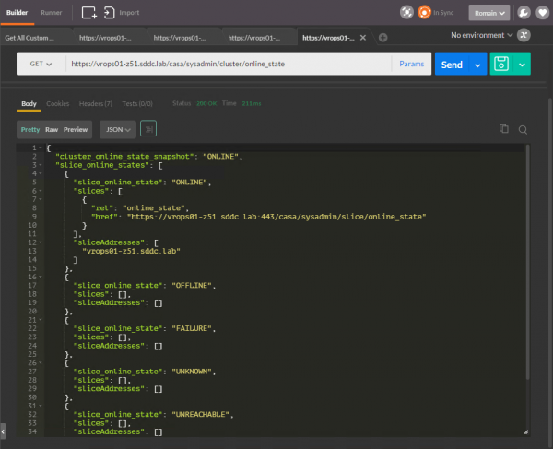Collapse JSON fold arrow on line 1
This screenshot has width=553, height=449.
[41, 148]
